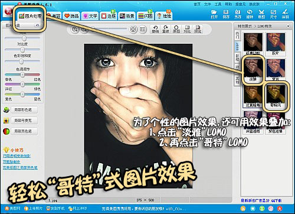Adjust the magenta–green color slider
This screenshot has width=295, height=214.
pyautogui.click(x=22, y=85)
